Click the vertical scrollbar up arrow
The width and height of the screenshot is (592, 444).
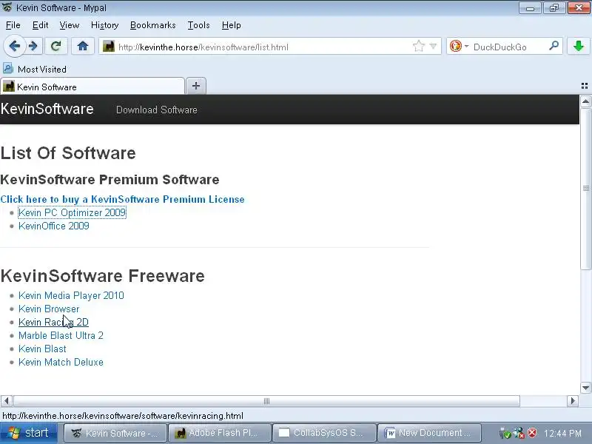tap(585, 101)
